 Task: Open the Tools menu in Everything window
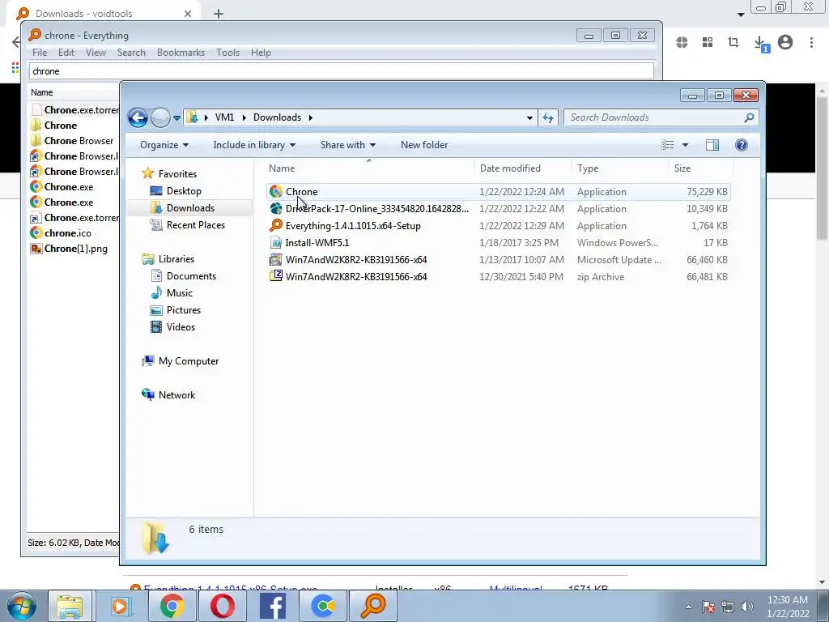click(227, 53)
